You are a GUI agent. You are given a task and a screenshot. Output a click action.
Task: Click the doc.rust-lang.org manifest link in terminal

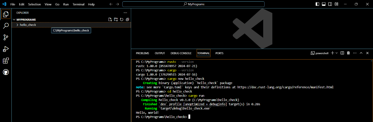285,87
